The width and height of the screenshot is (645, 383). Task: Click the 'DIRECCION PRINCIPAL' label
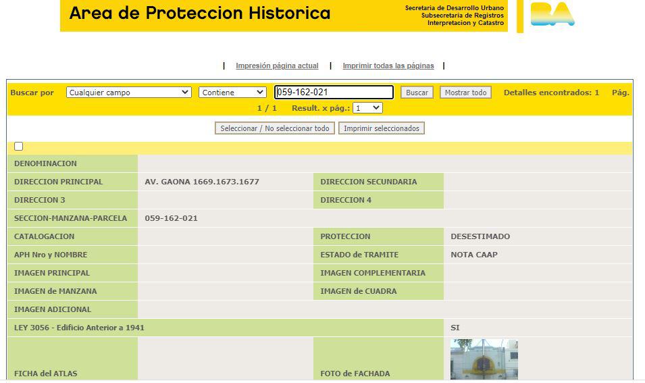(58, 182)
